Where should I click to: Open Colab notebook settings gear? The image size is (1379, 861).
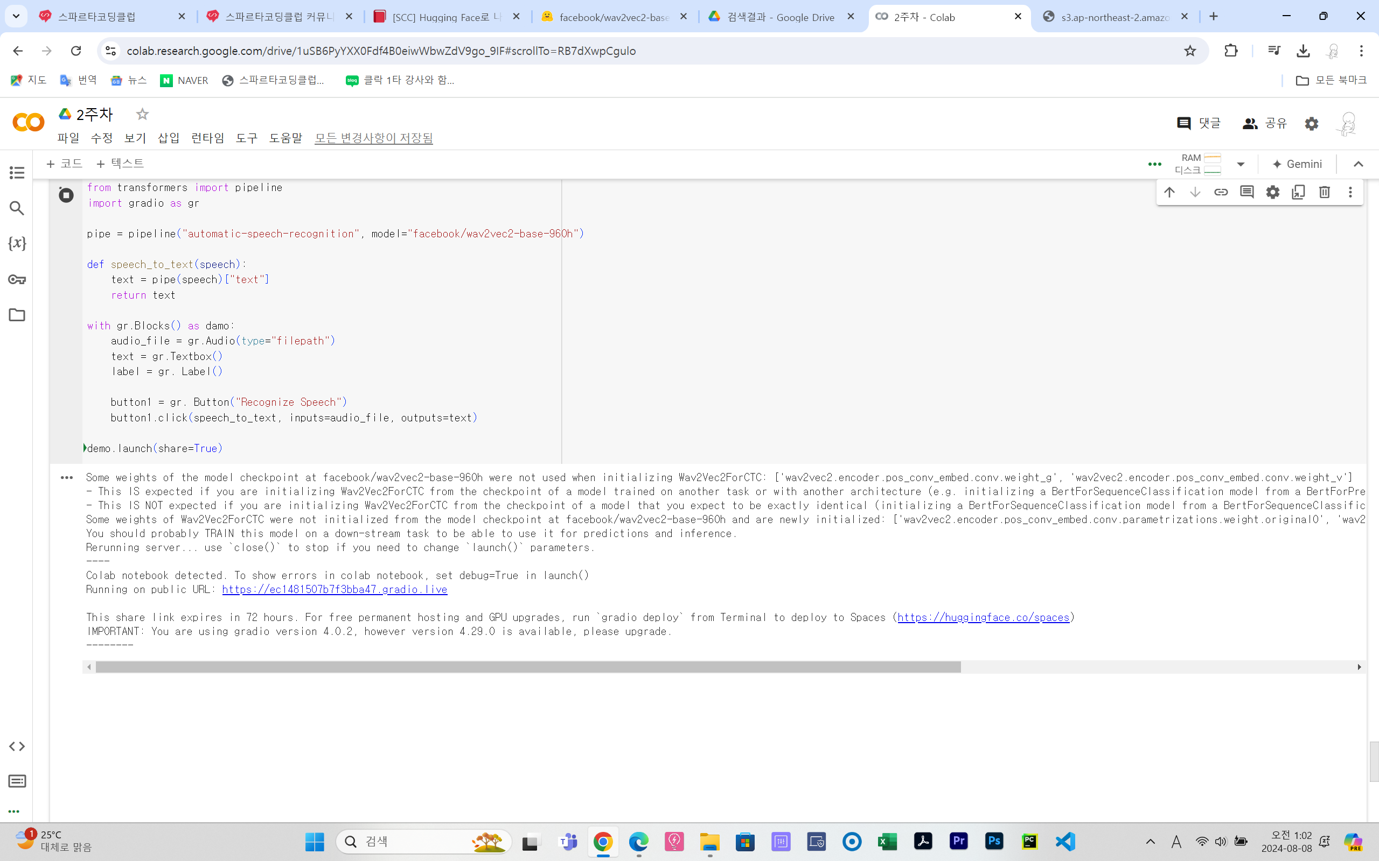tap(1311, 124)
